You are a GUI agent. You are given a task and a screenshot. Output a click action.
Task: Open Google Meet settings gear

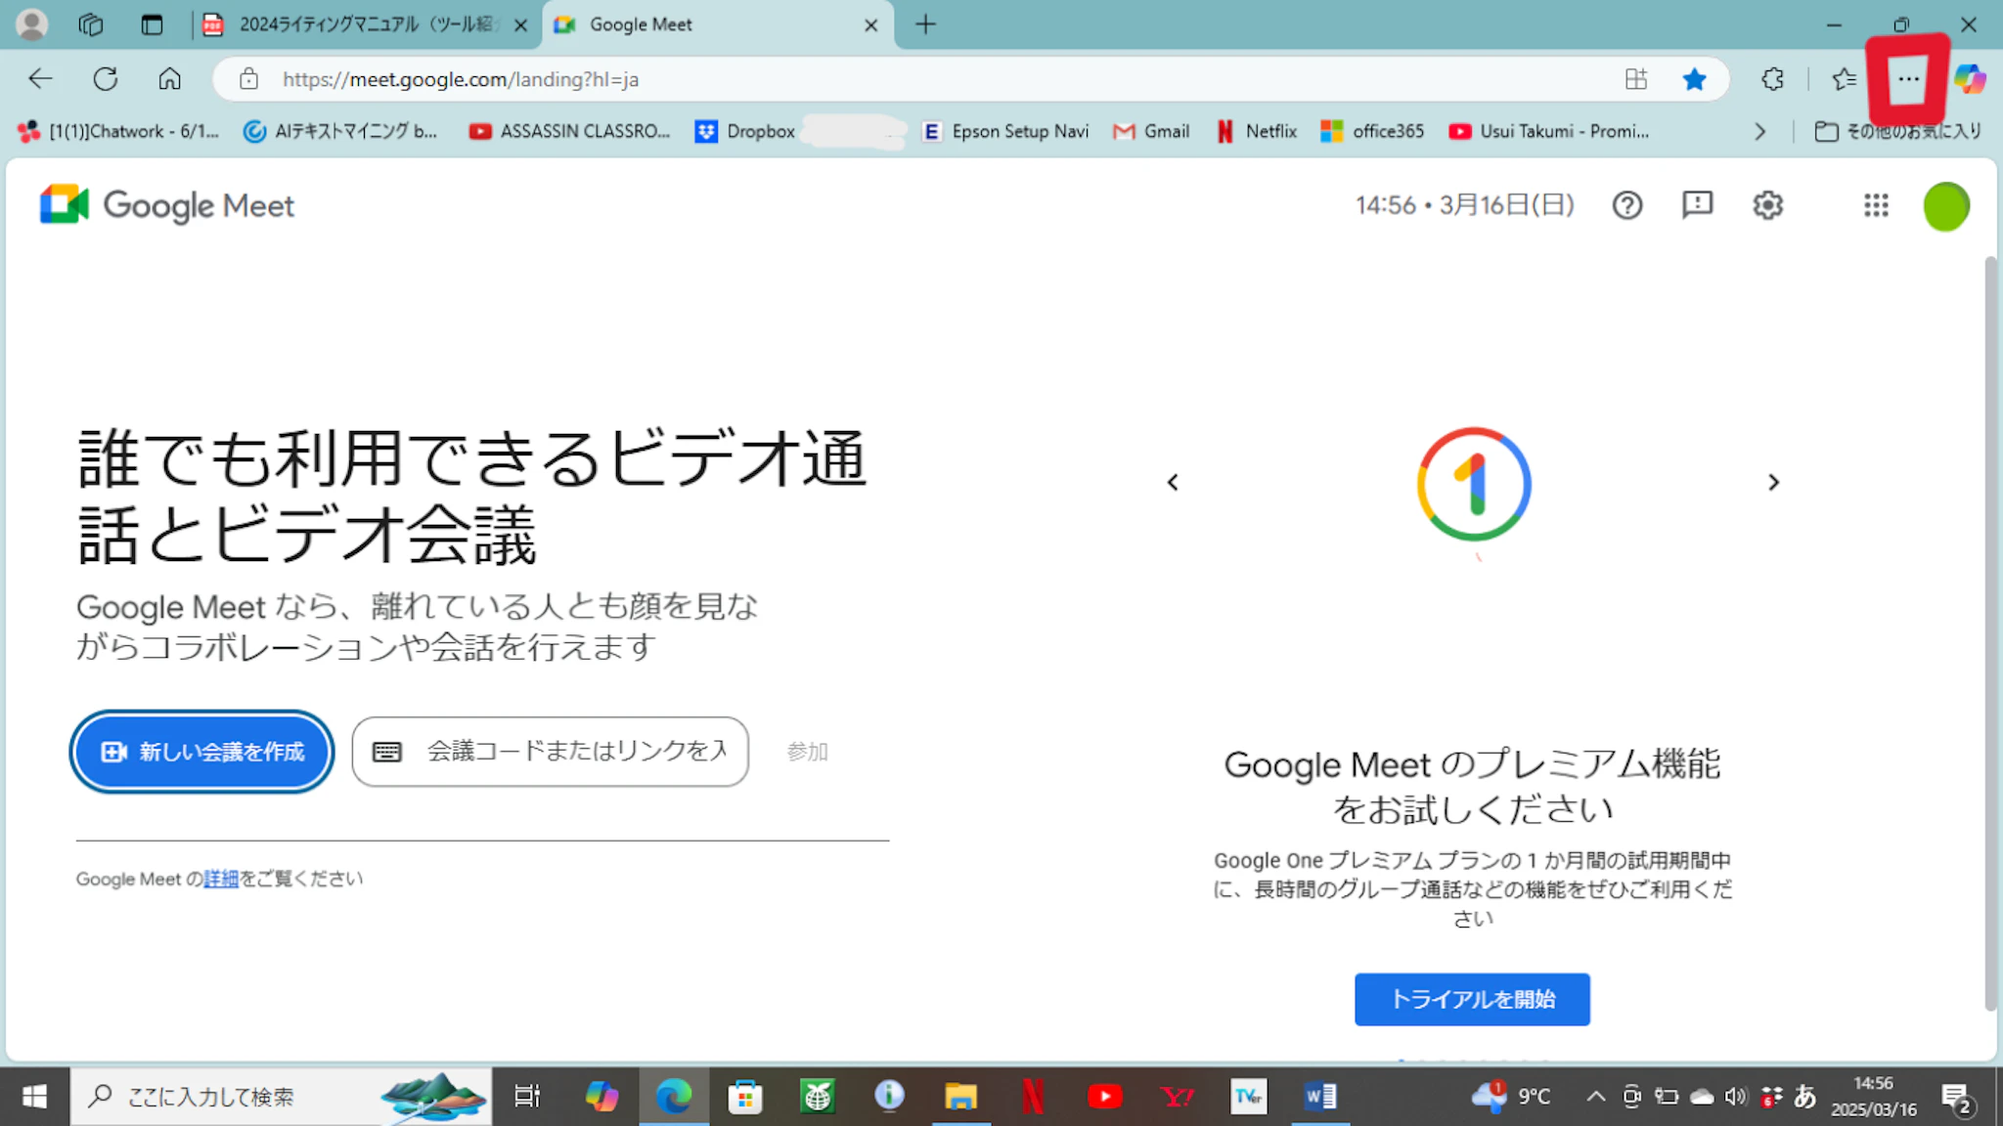(x=1767, y=205)
